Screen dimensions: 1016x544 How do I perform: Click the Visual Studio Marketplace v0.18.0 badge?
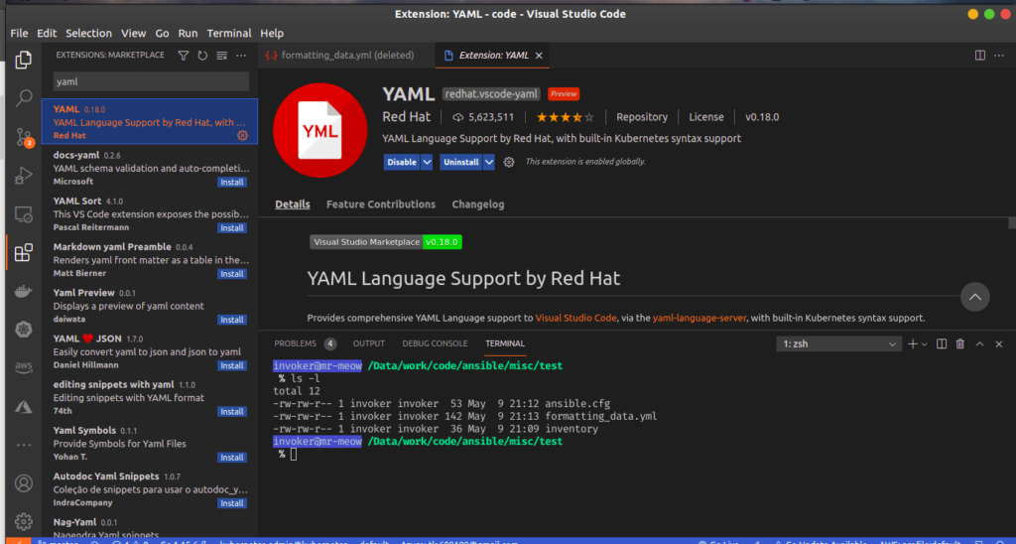[386, 242]
